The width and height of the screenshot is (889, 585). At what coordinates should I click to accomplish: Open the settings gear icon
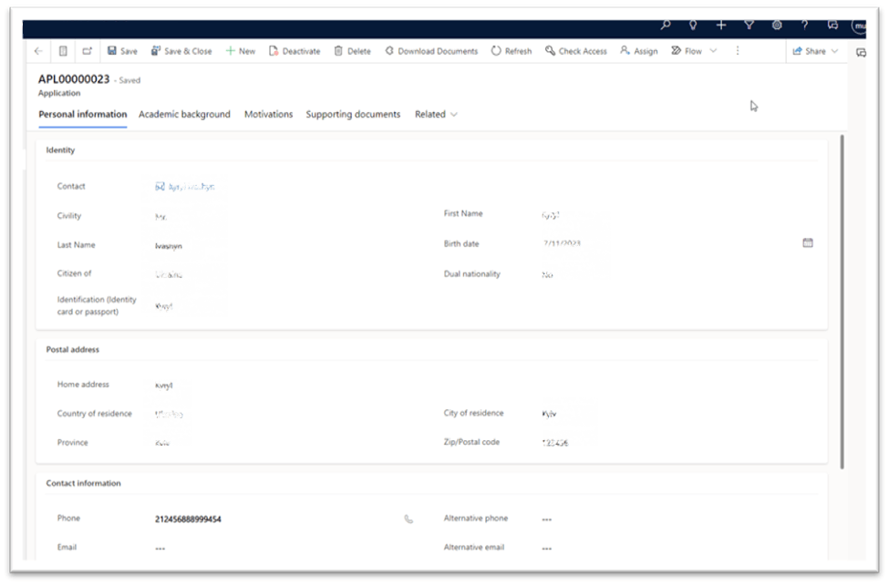tap(776, 25)
